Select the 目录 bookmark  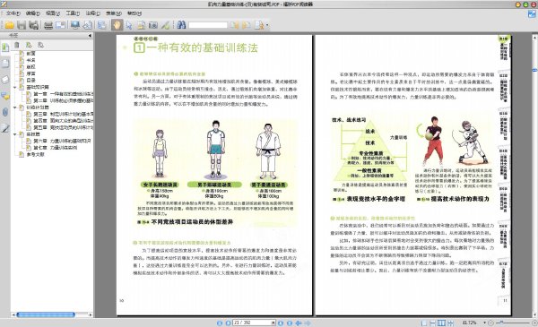pyautogui.click(x=30, y=81)
